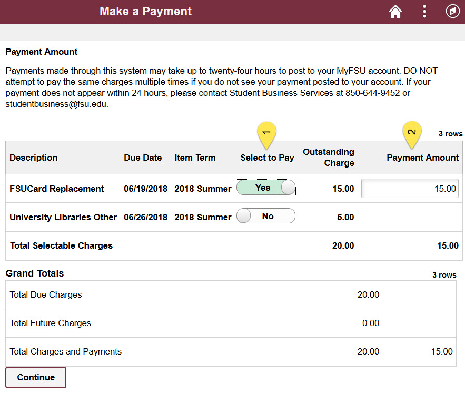Click the Due Date column header
Screen dimensions: 465x393
143,158
